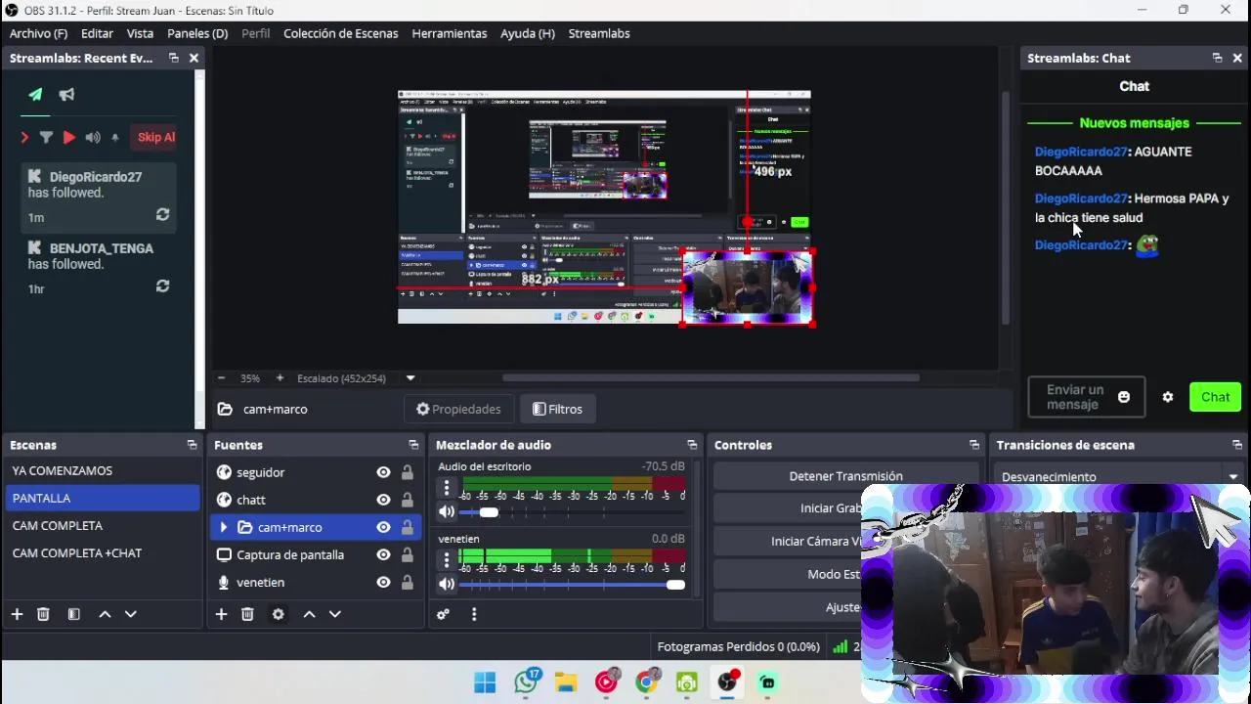Move the scene down in Escenas
Screen dimensions: 1251x704
pyautogui.click(x=130, y=614)
